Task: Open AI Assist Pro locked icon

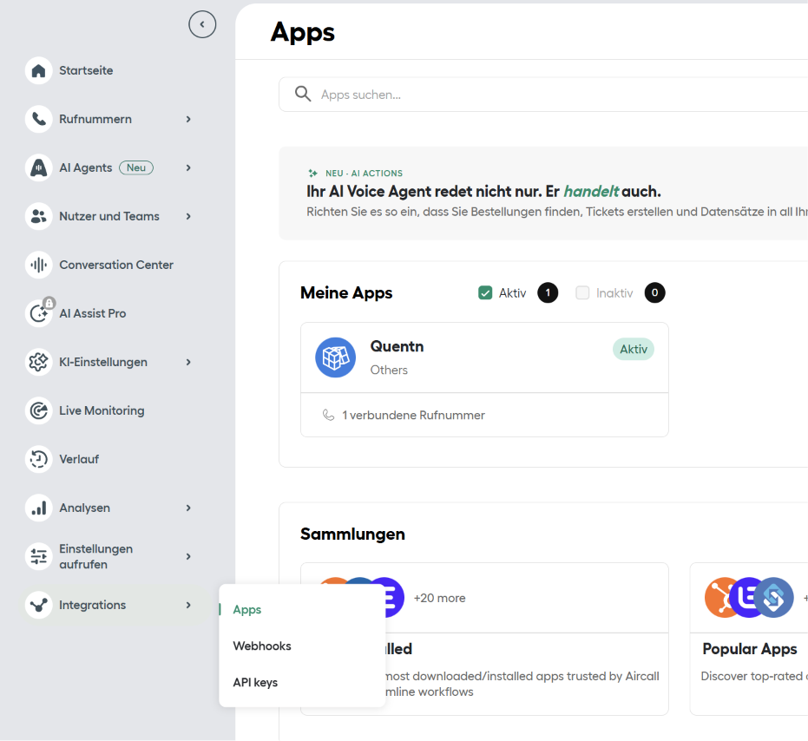Action: [39, 313]
